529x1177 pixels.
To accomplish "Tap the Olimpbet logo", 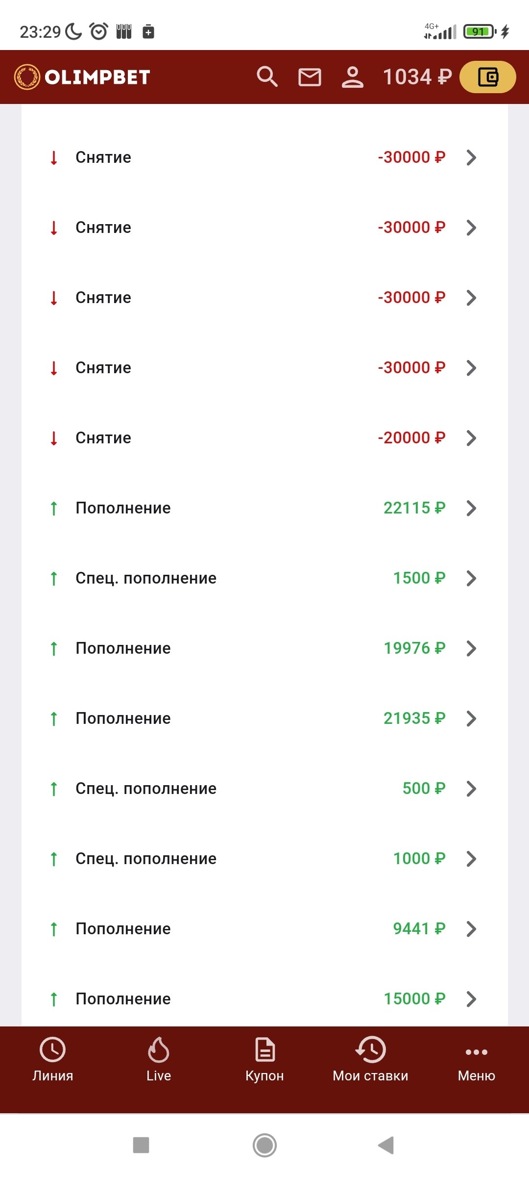I will point(82,77).
